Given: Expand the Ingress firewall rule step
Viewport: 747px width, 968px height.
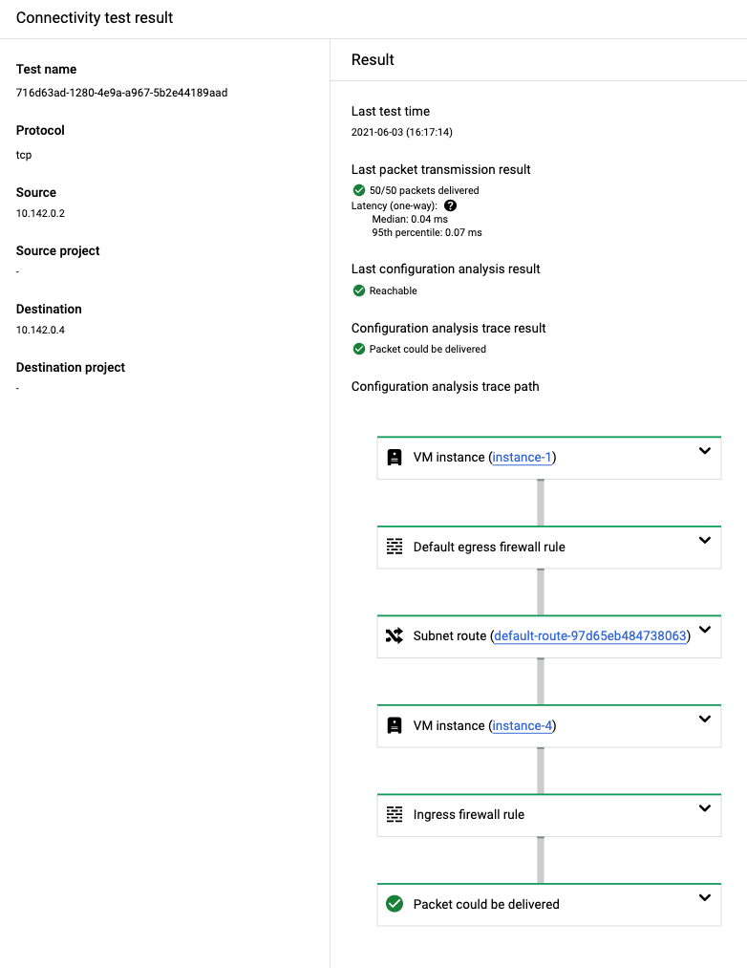Looking at the screenshot, I should click(704, 808).
